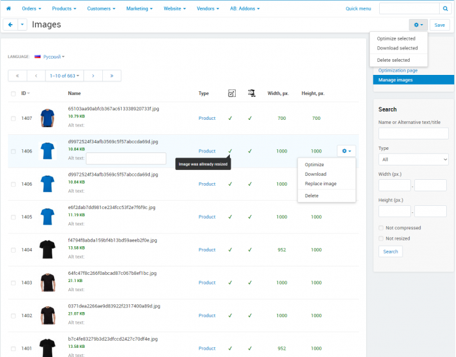Choose Optimize in row menu
This screenshot has height=357, width=456.
click(x=314, y=165)
